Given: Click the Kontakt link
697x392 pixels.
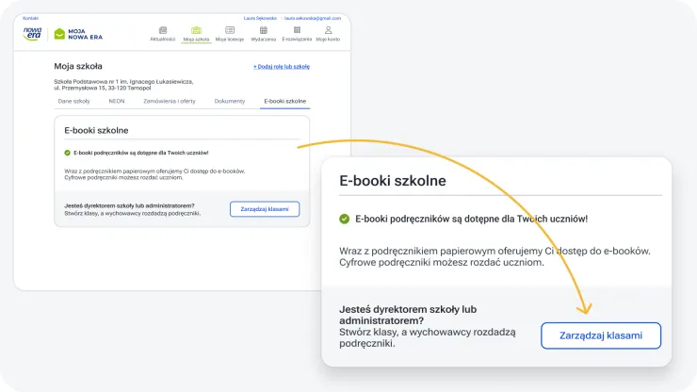Looking at the screenshot, I should [x=30, y=18].
